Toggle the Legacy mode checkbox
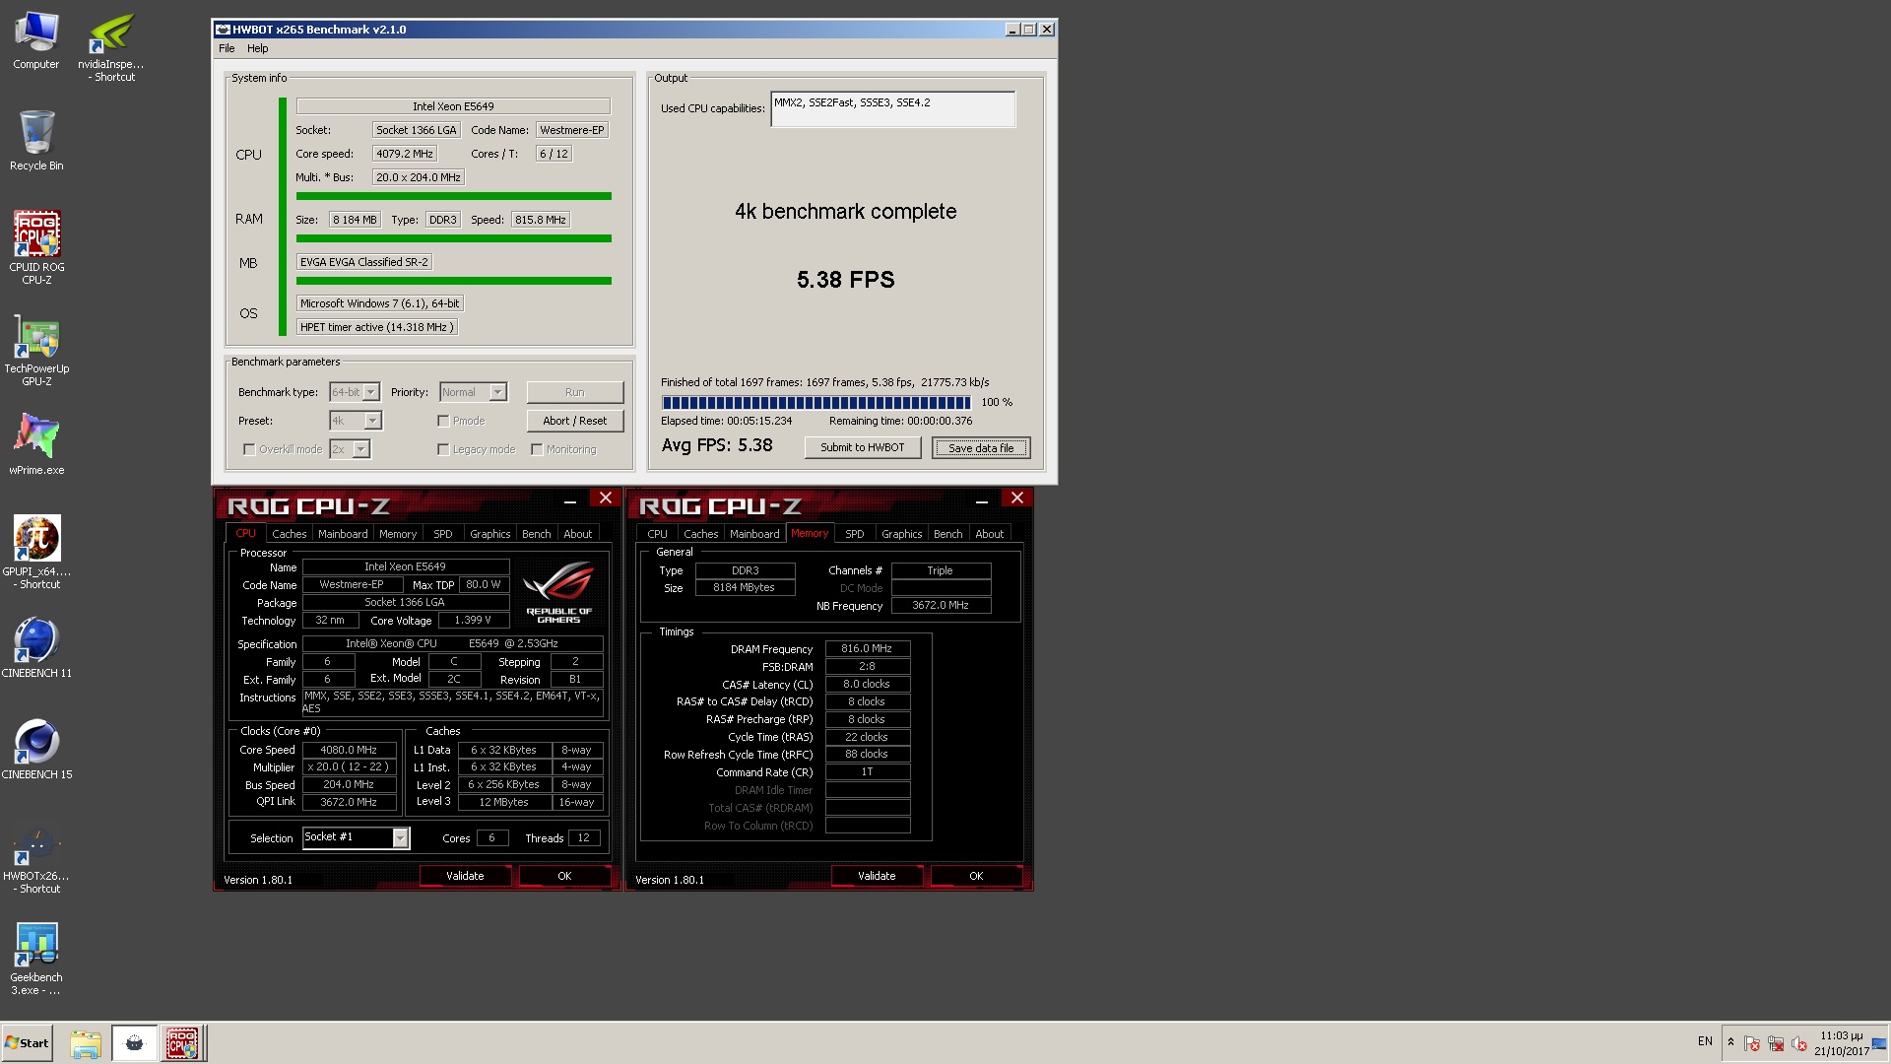 [x=443, y=449]
